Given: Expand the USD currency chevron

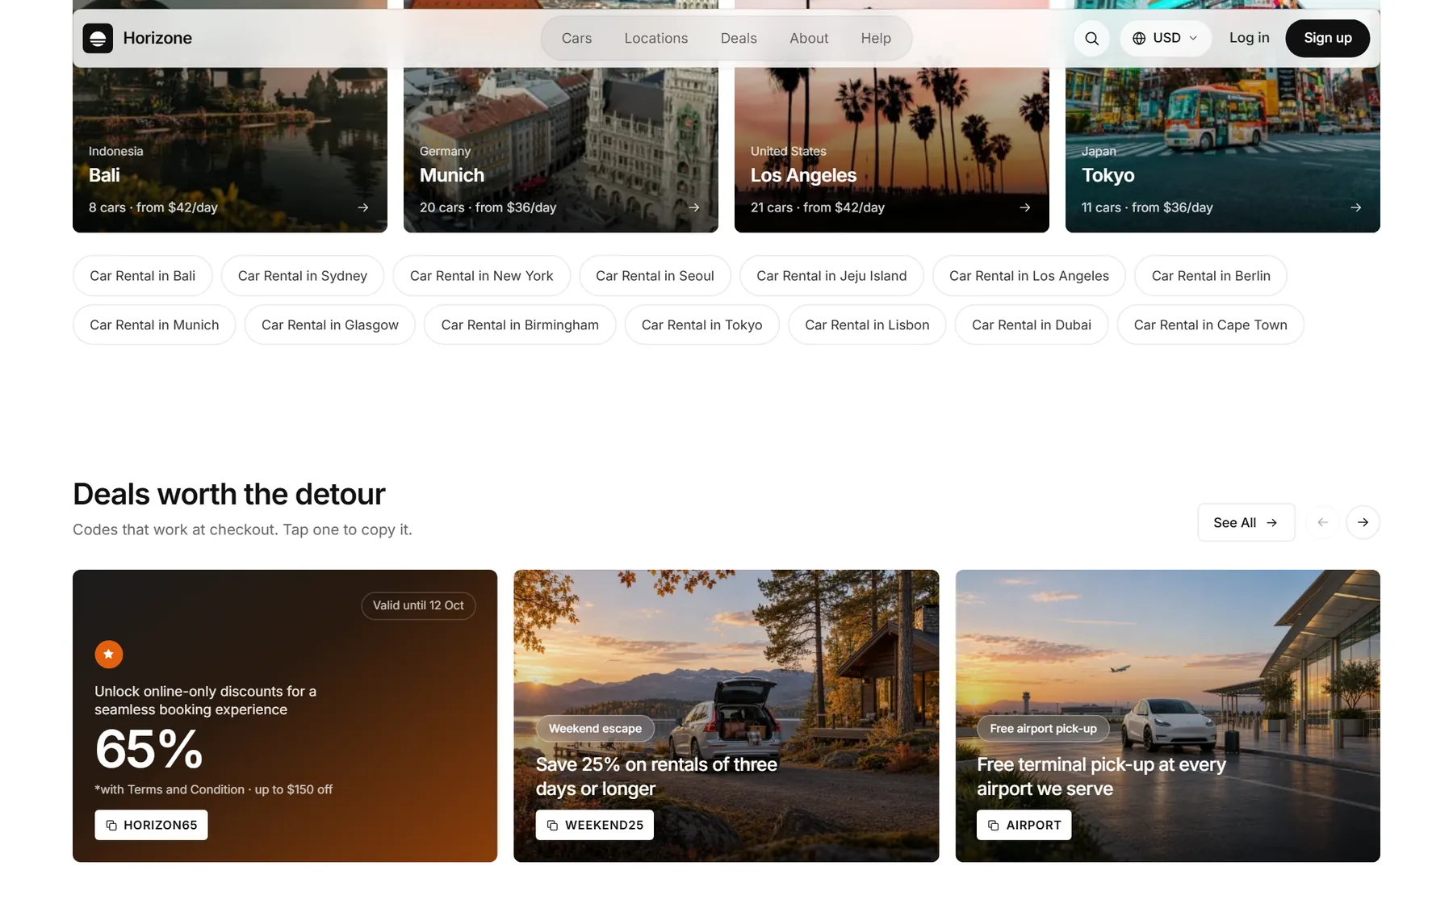Looking at the screenshot, I should [1193, 38].
